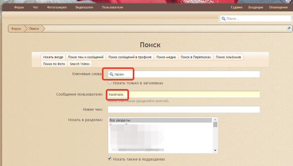Viewport: 293px width, 166px height.
Task: Click the Ключевые слова keyword field
Action: (x=184, y=74)
